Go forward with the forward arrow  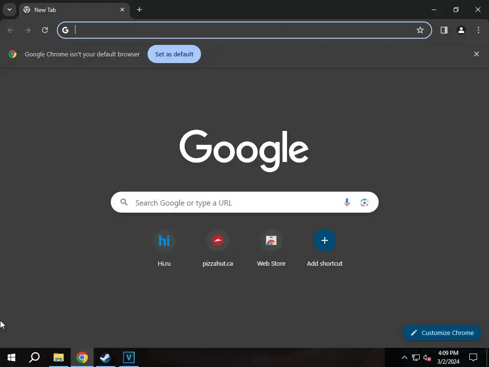point(28,30)
